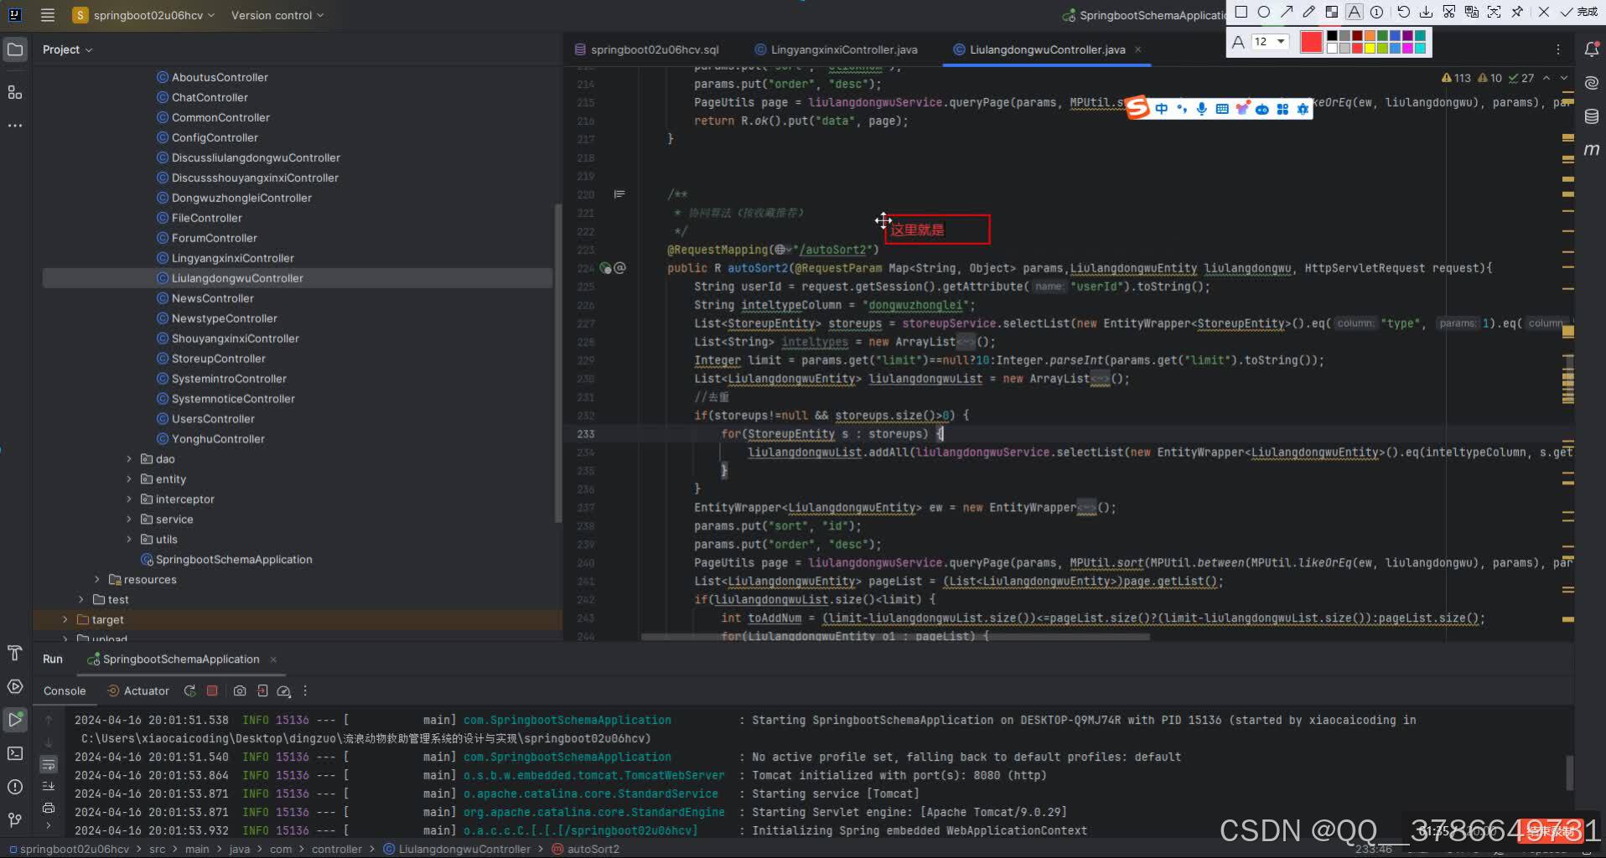1606x858 pixels.
Task: Select the numbered marker tool
Action: 1376,12
